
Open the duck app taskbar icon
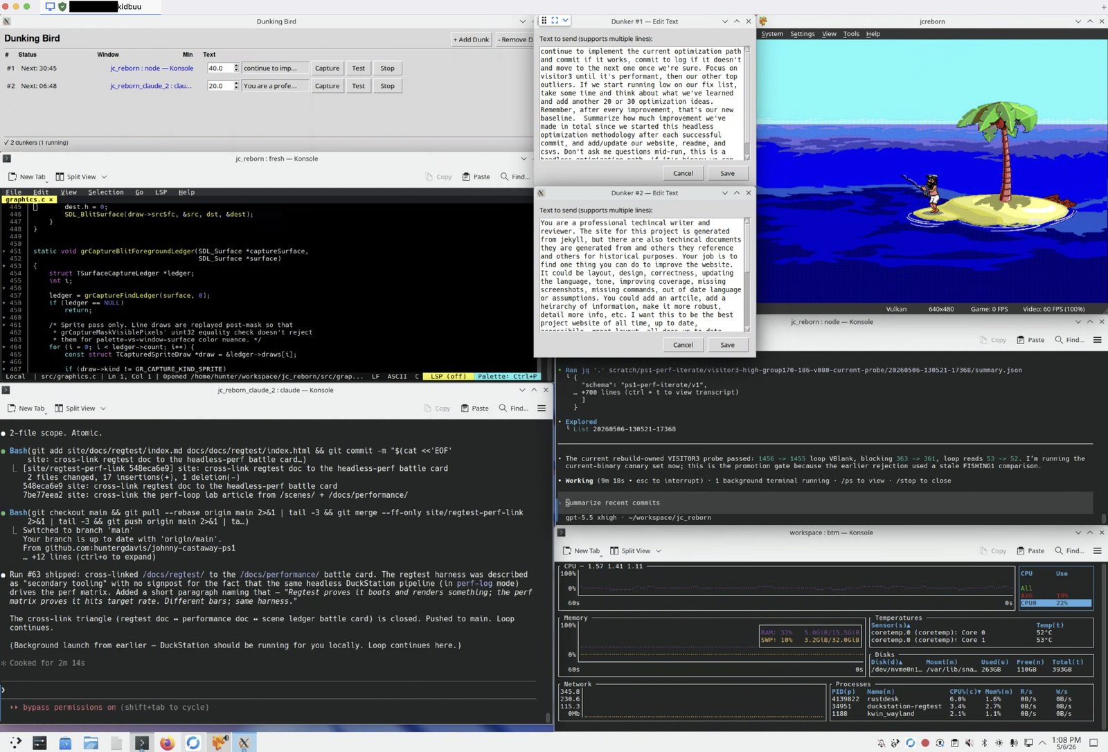coord(219,743)
